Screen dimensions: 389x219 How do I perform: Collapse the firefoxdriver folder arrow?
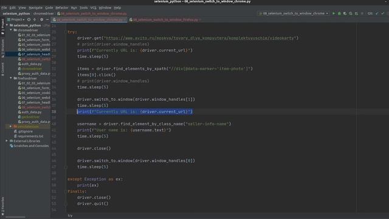click(11, 78)
